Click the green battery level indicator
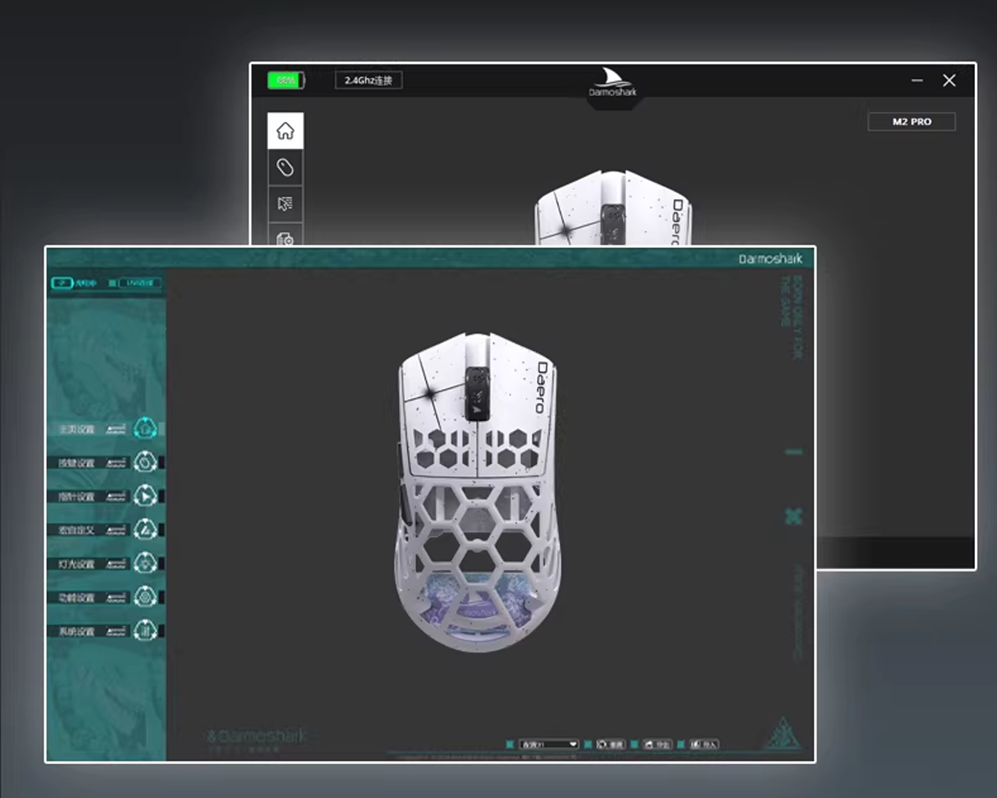The height and width of the screenshot is (798, 997). coord(286,80)
